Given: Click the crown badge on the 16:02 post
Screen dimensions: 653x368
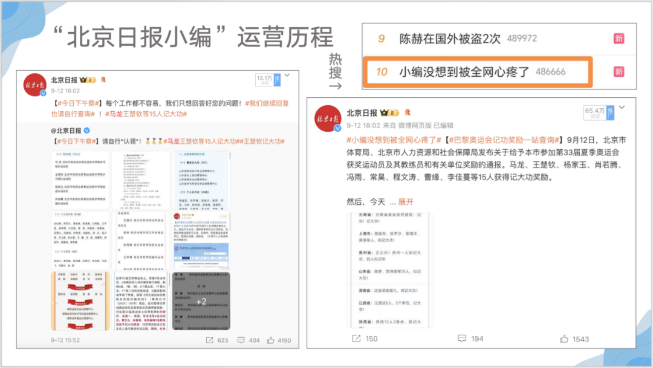Looking at the screenshot, I should (88, 80).
